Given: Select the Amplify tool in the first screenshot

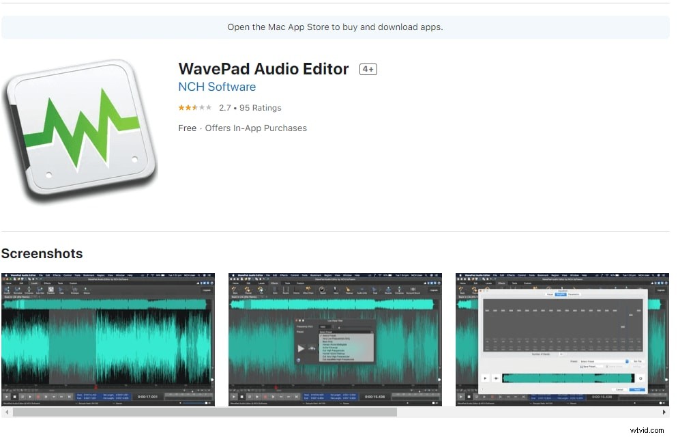Looking at the screenshot, I should (x=8, y=290).
